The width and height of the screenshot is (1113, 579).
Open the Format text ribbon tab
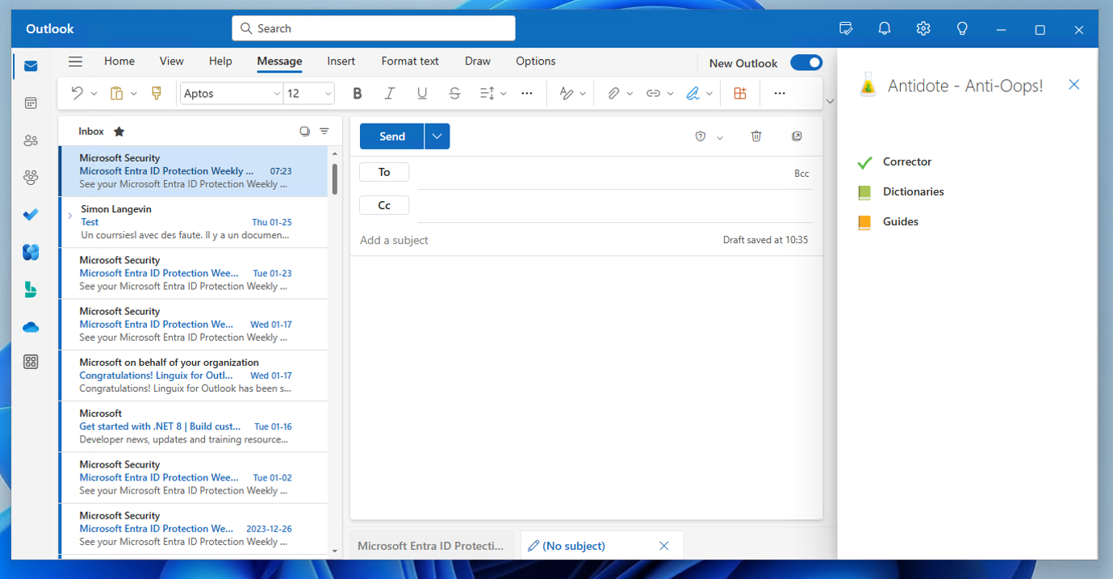pos(410,61)
